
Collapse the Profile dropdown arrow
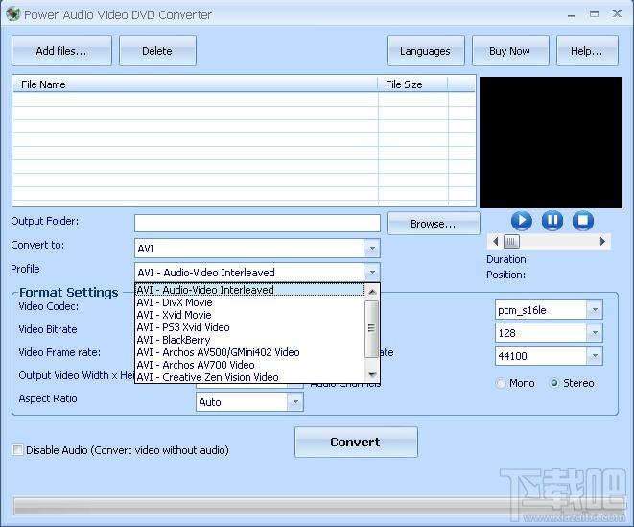pos(372,272)
